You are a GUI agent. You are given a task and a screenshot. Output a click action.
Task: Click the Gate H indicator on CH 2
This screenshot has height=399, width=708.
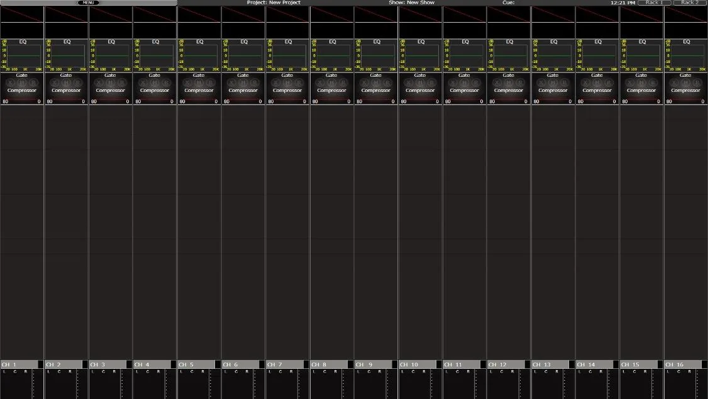67,83
